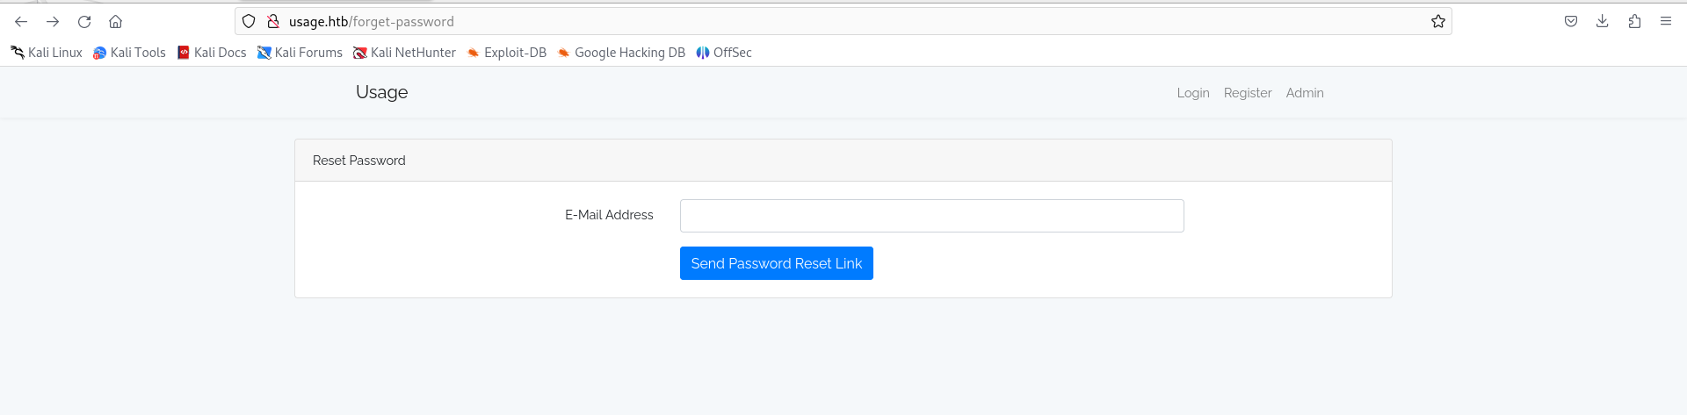Bookmark this page with the star

click(1437, 22)
